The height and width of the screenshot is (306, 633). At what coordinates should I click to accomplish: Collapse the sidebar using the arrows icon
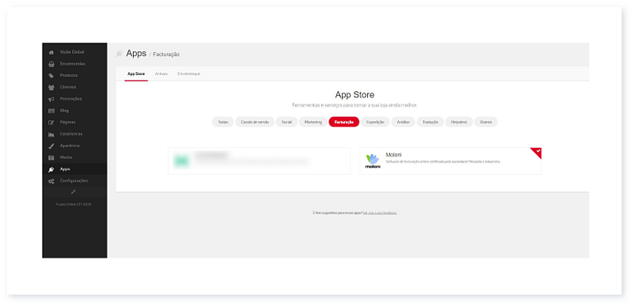[x=73, y=192]
